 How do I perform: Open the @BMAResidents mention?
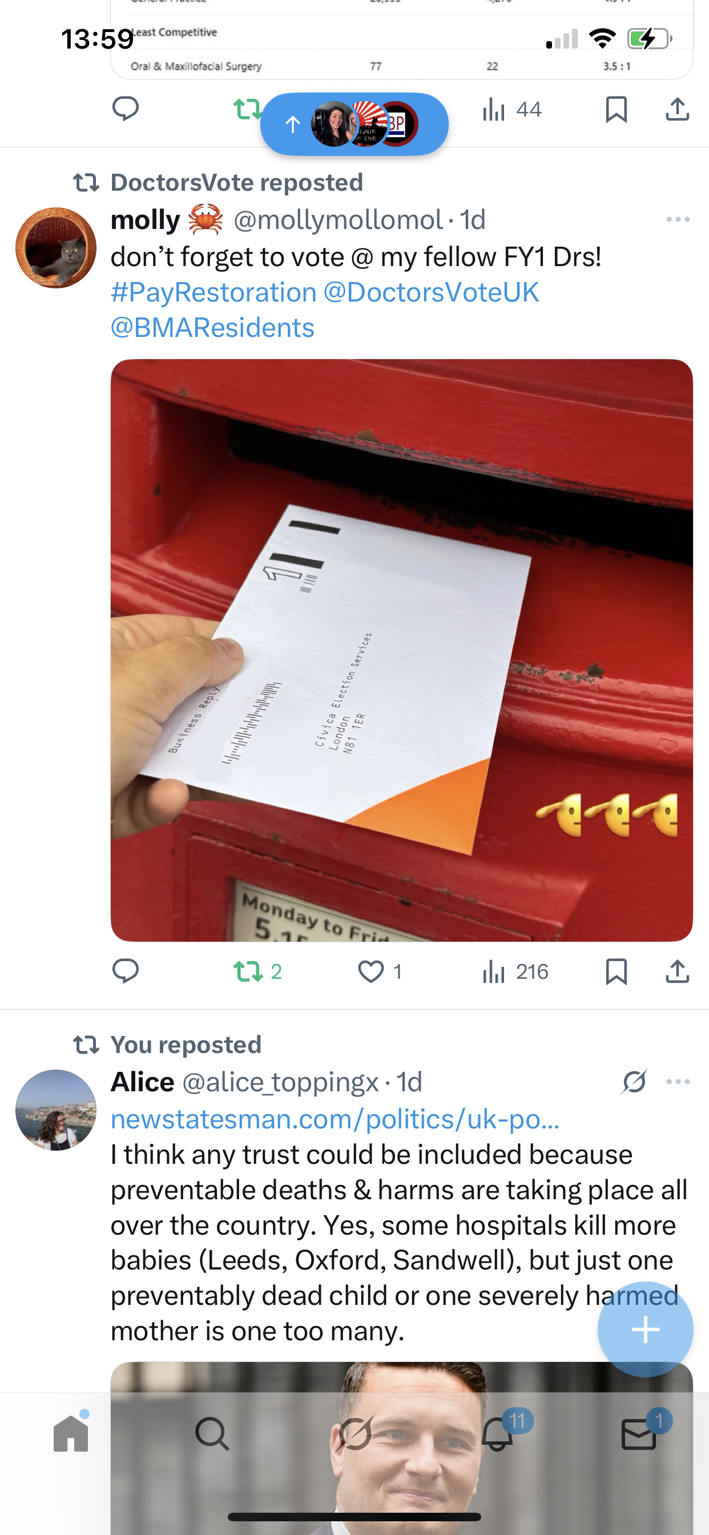pyautogui.click(x=213, y=328)
